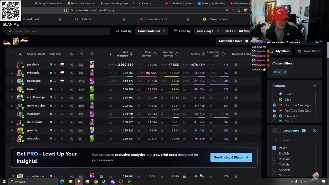
Task: Open the rage room Mapy Google tab
Action: (x=114, y=3)
